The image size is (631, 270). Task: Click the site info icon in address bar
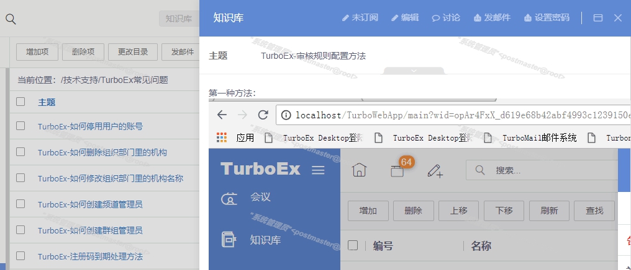(286, 116)
